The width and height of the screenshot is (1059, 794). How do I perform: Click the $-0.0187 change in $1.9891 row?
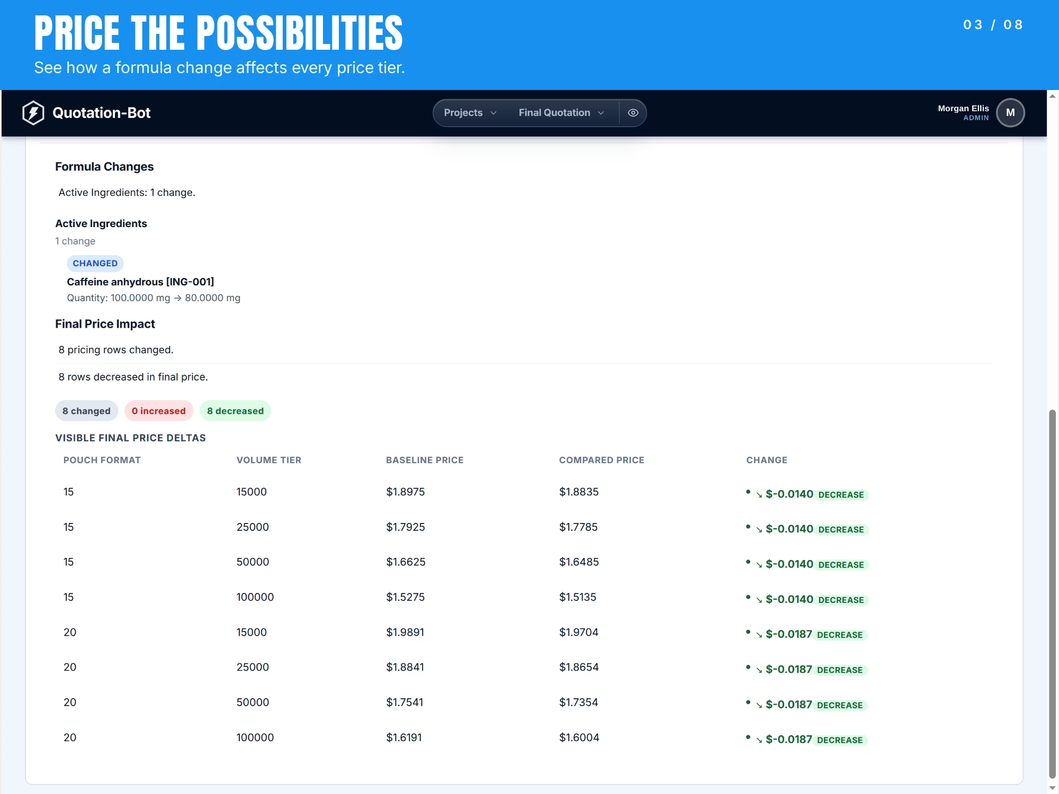pos(788,635)
